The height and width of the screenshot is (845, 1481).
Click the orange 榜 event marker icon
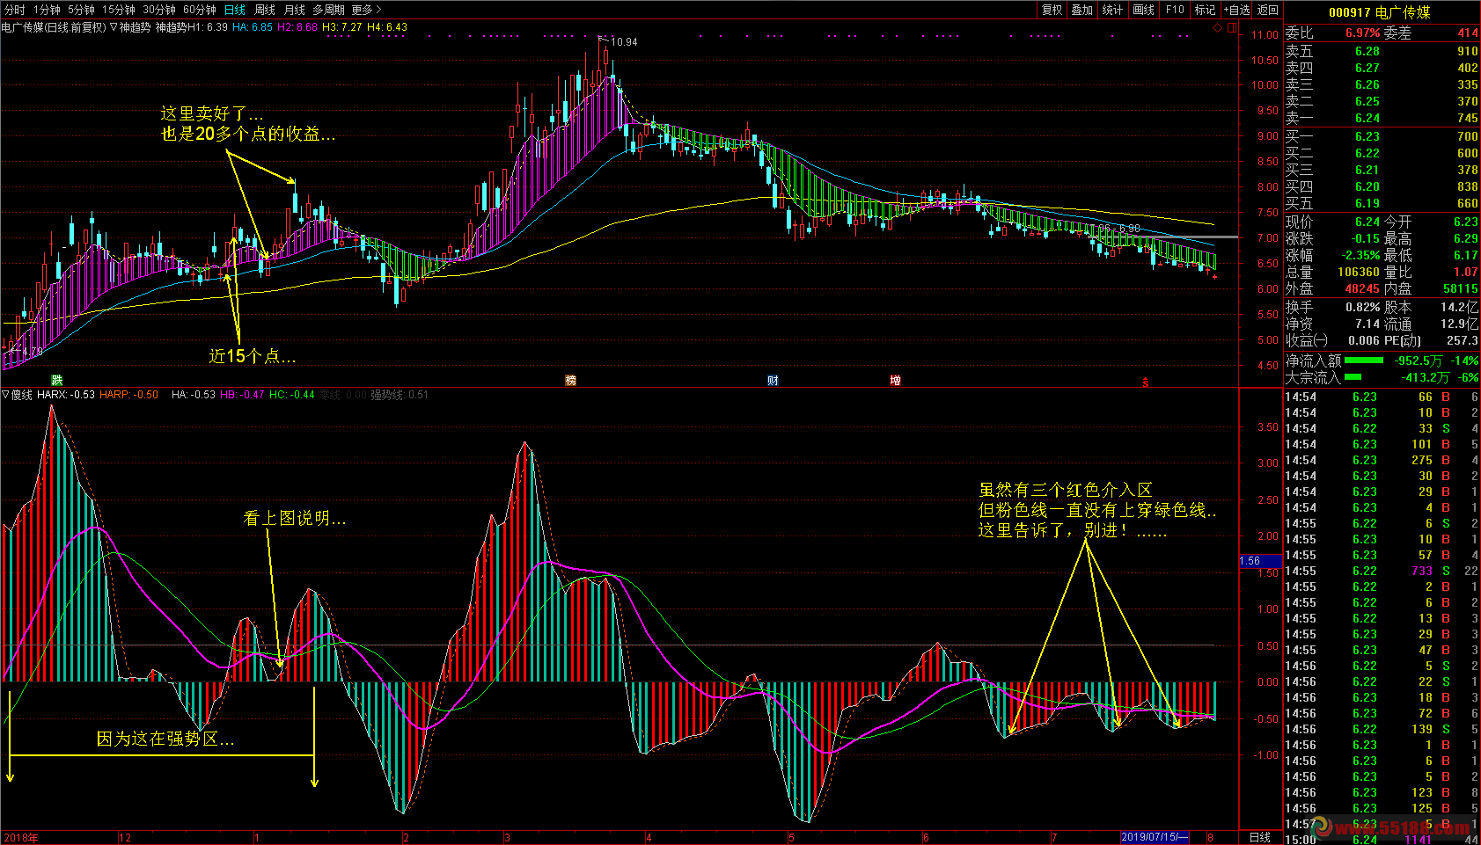[571, 381]
